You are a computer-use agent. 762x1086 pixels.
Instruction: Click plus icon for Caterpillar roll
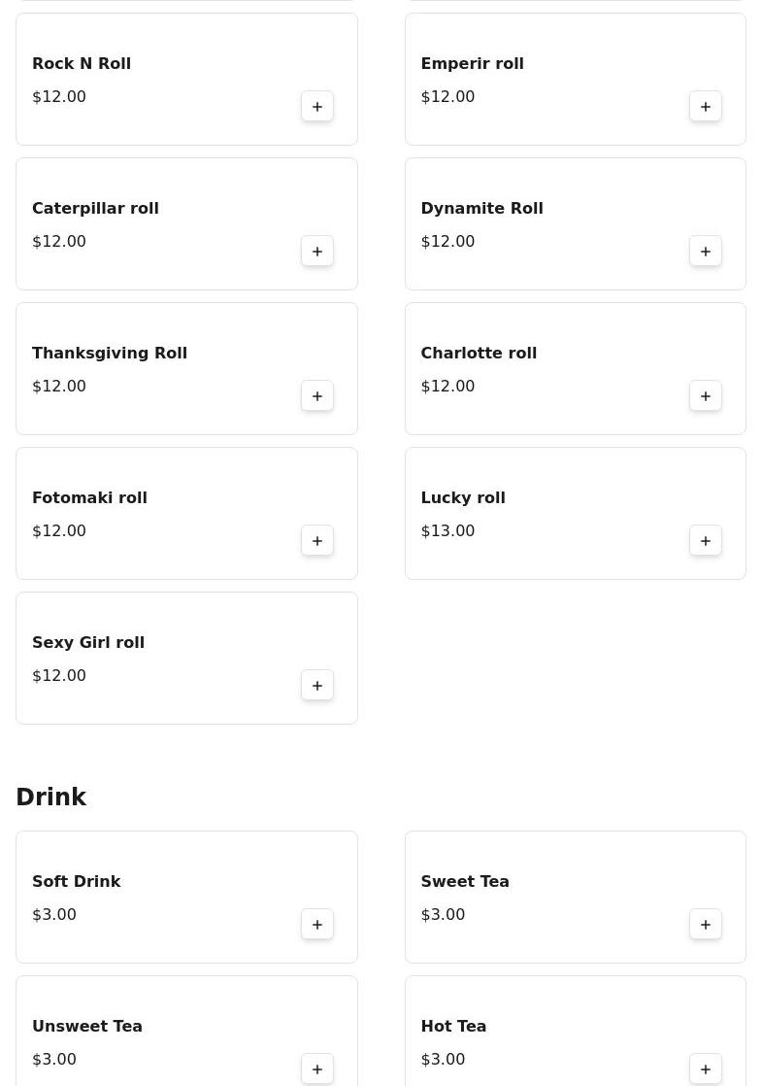(x=317, y=252)
